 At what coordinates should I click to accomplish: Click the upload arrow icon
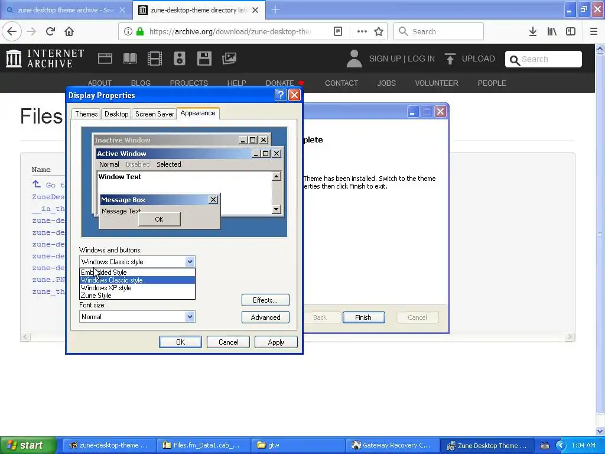[450, 59]
